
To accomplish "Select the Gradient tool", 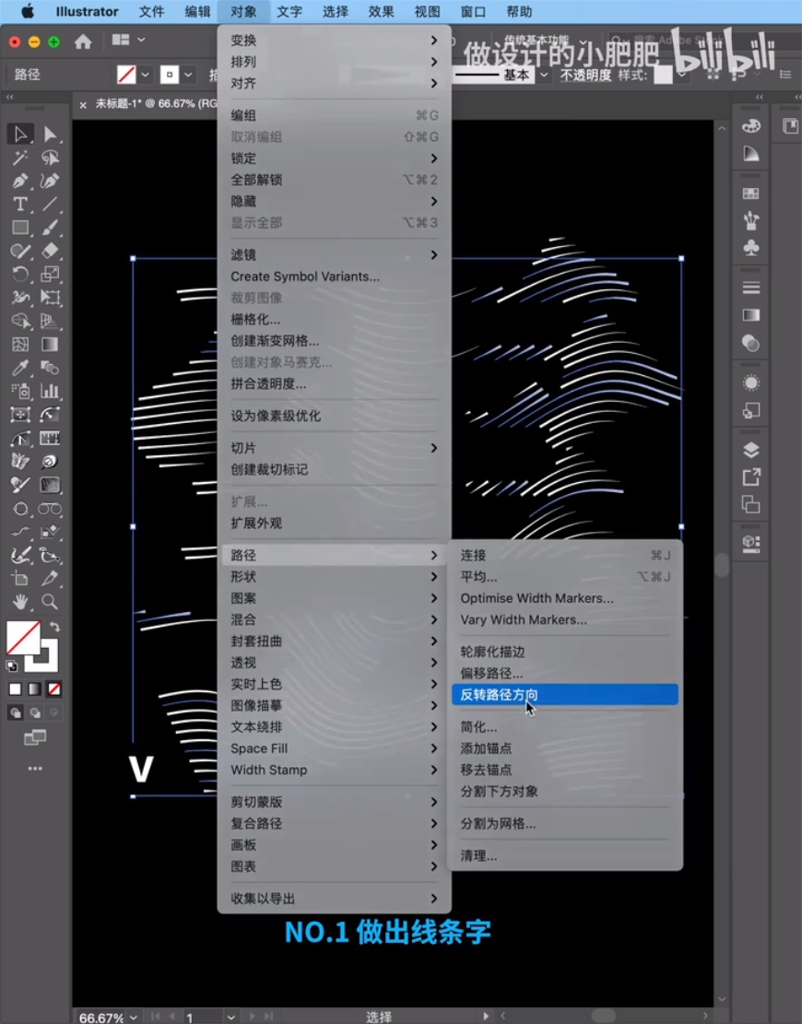I will tap(50, 344).
